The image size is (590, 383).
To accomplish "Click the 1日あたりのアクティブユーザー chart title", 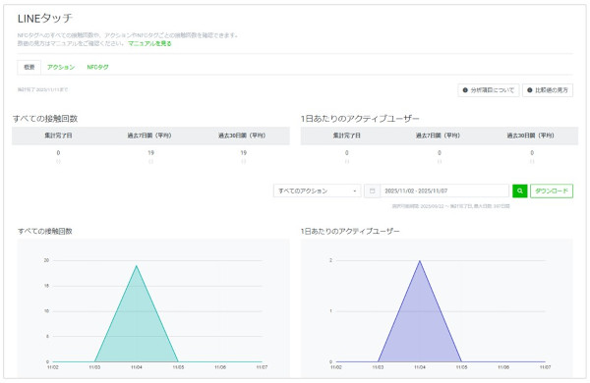I will [350, 231].
